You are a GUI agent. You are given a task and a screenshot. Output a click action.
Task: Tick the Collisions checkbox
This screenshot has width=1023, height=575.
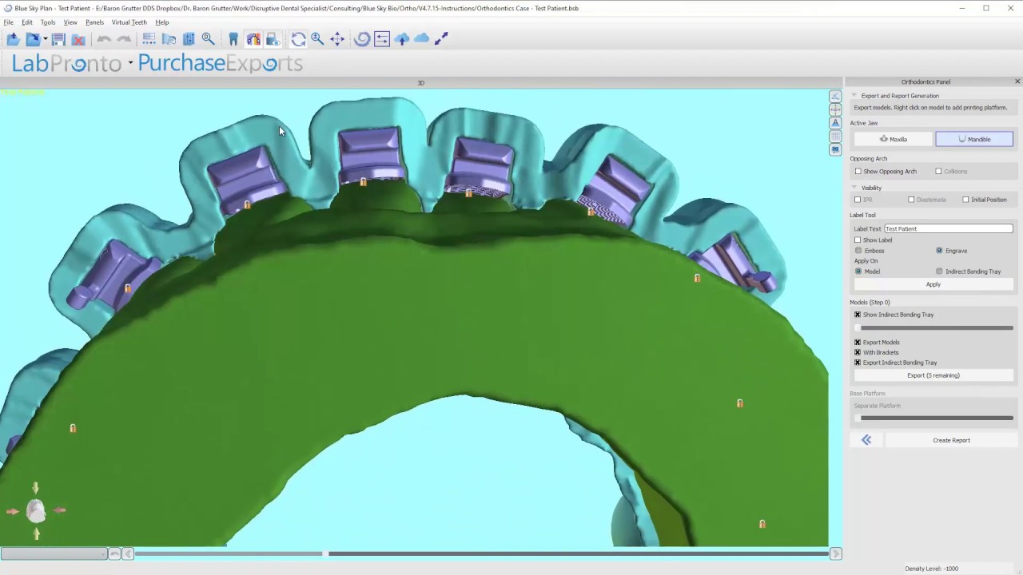pos(938,171)
